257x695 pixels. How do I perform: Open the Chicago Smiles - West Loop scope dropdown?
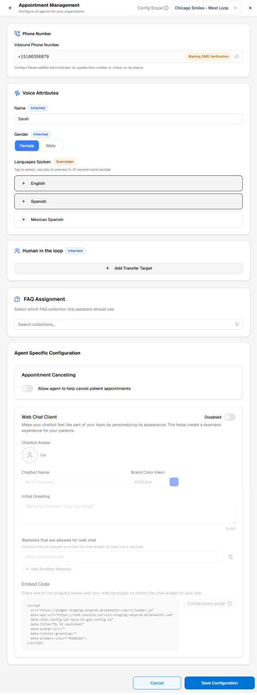(x=206, y=8)
